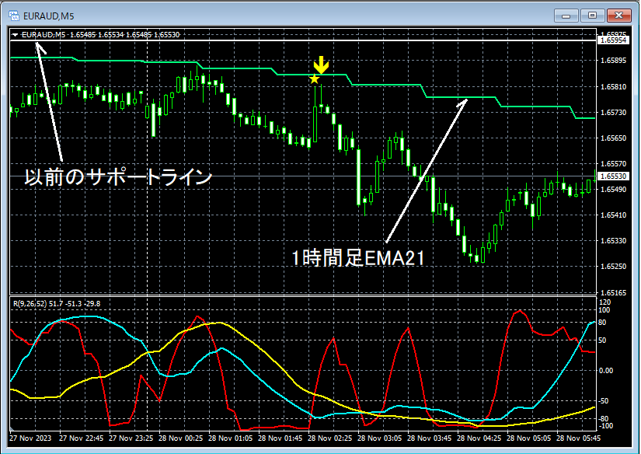
Task: Select the white horizontal line at 1.65954
Action: [x=302, y=40]
